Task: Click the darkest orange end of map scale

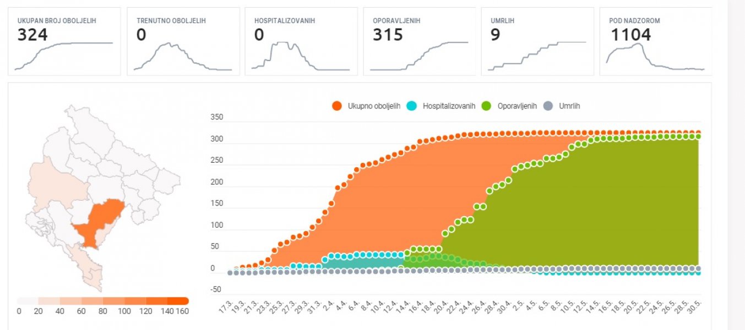Action: point(178,301)
